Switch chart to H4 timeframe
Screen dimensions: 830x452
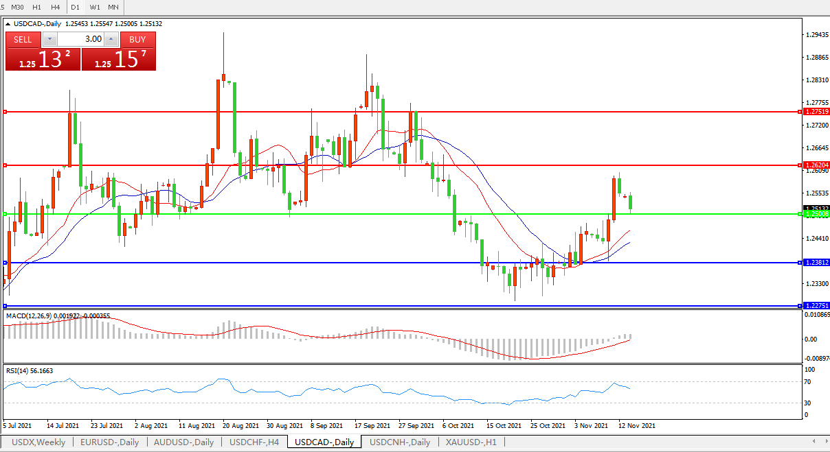click(56, 7)
